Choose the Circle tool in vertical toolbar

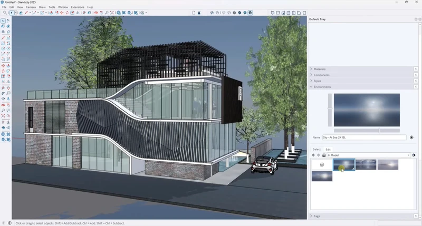coord(3,48)
